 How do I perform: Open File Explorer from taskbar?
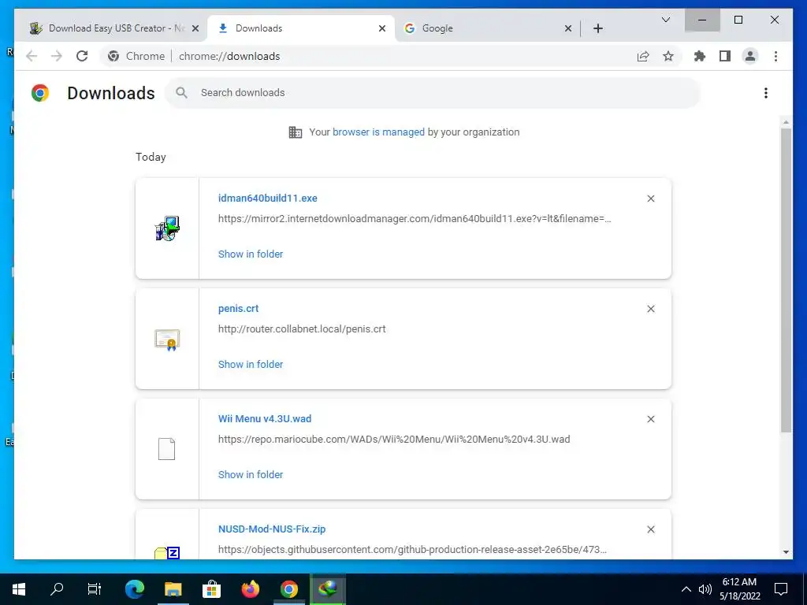[173, 589]
